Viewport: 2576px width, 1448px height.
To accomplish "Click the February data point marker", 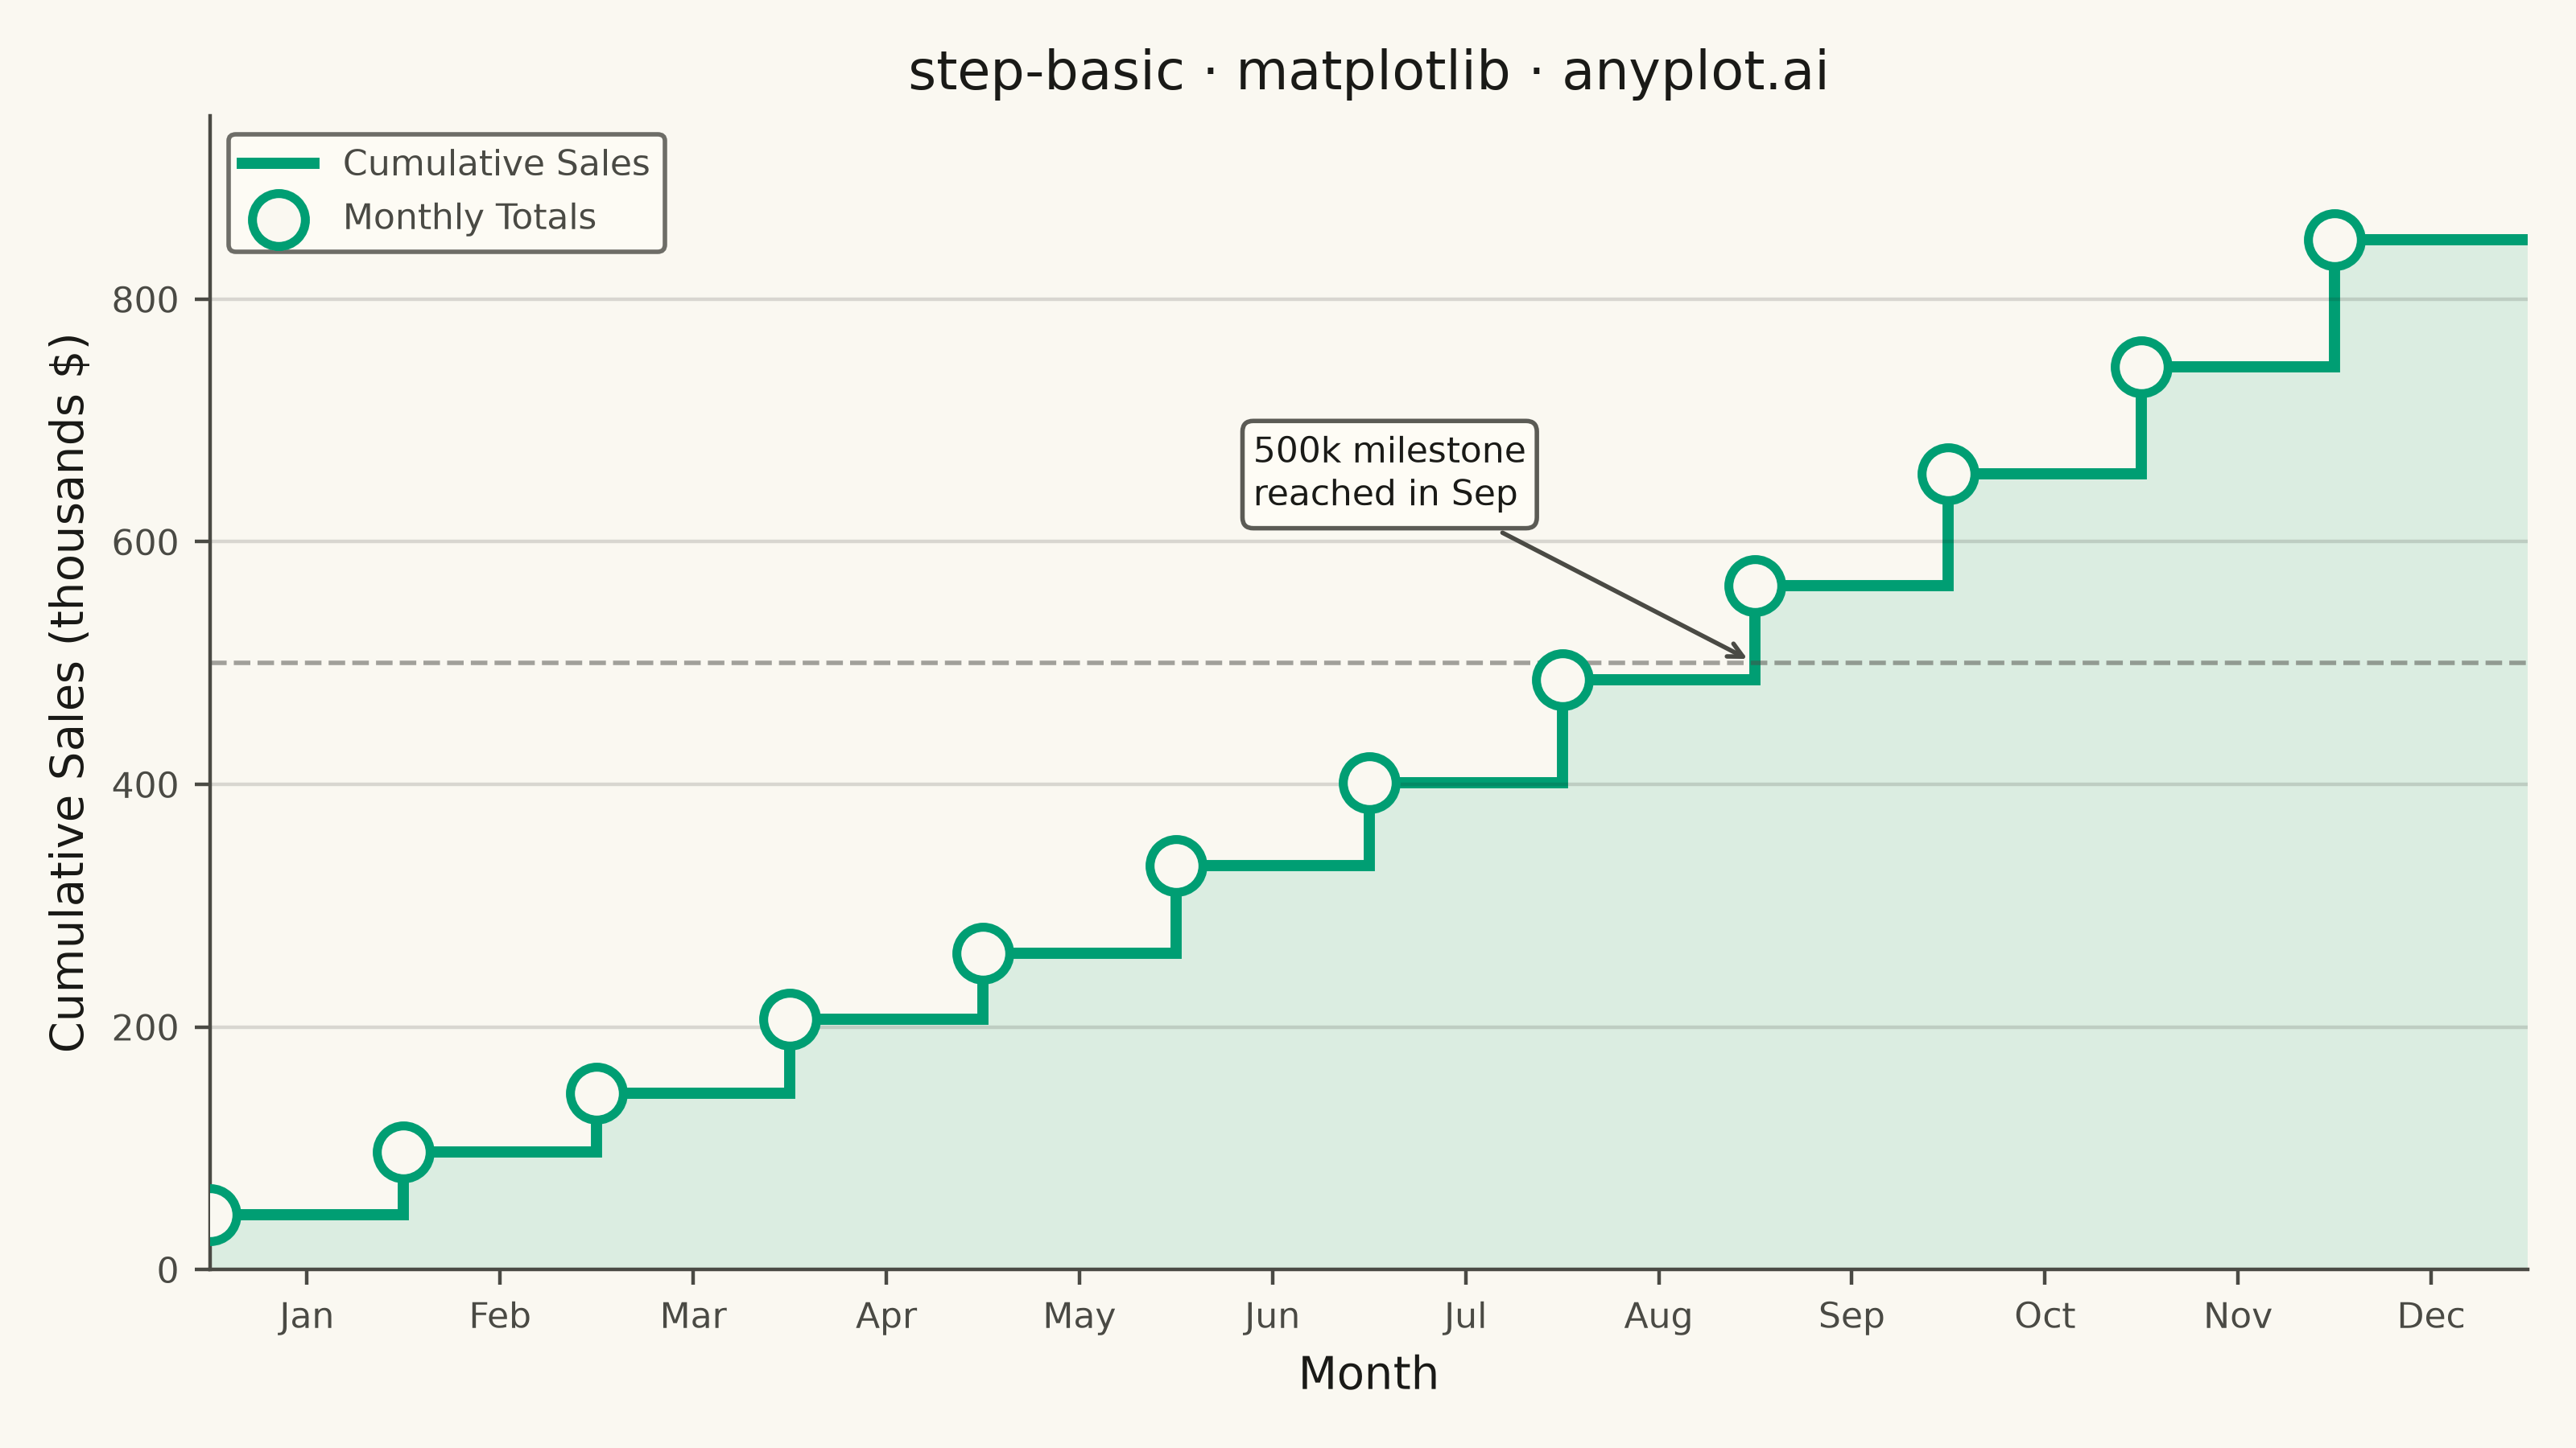I will click(403, 1152).
